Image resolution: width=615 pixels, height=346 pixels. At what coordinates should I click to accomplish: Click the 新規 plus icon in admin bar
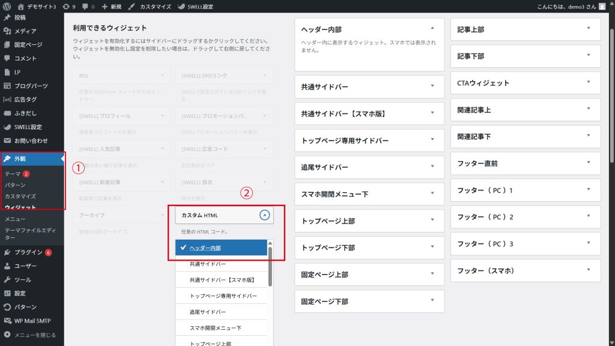(x=105, y=7)
